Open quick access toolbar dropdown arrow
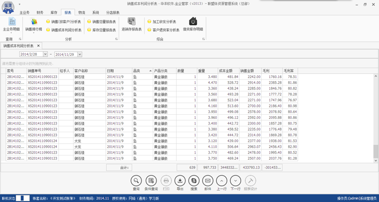Image resolution: width=379 pixels, height=202 pixels. tap(20, 4)
